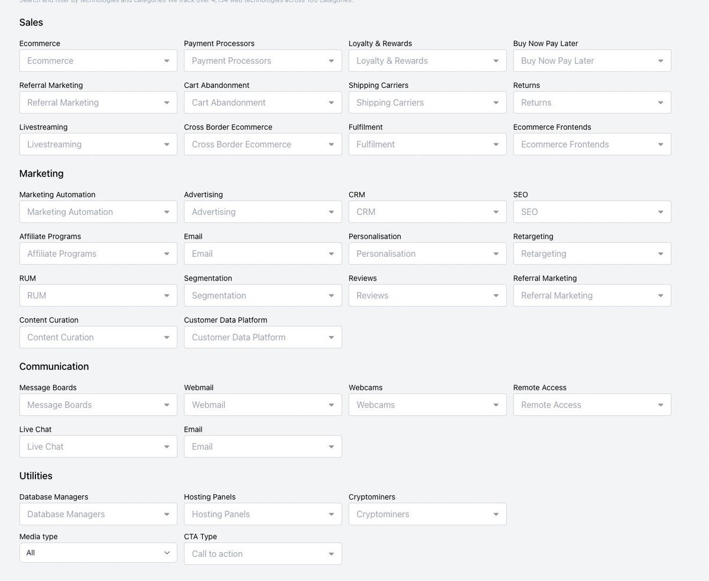Open the Marketing Automation dropdown
Image resolution: width=709 pixels, height=581 pixels.
point(98,212)
